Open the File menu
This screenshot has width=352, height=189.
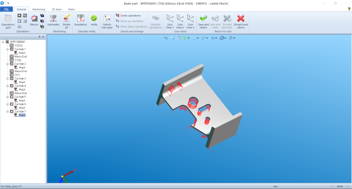point(6,9)
